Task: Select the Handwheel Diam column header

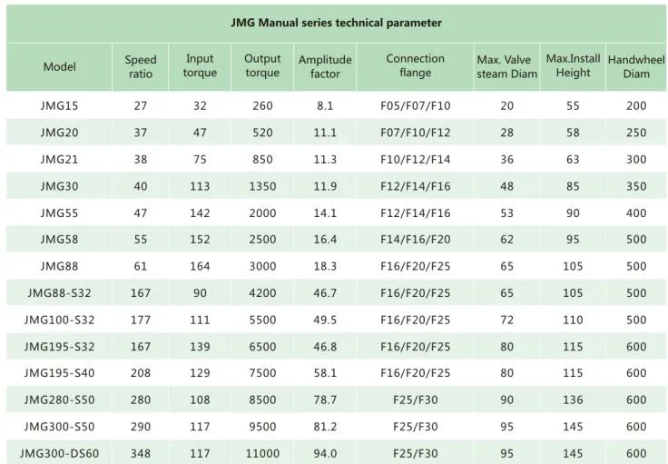Action: pyautogui.click(x=636, y=66)
